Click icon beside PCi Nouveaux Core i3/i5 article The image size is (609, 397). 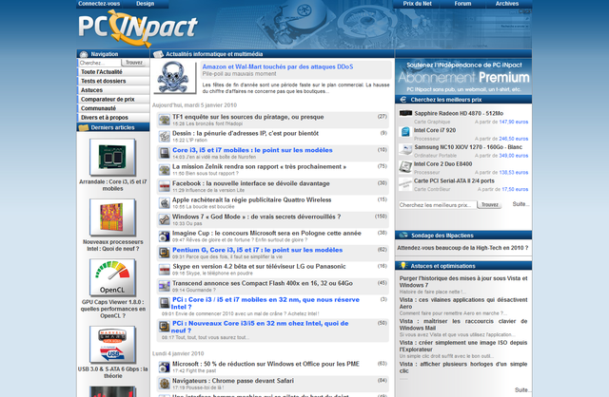click(x=165, y=327)
